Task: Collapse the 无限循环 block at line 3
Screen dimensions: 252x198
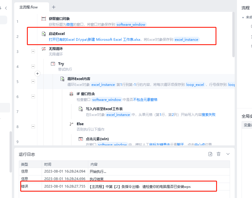Action: point(33,51)
